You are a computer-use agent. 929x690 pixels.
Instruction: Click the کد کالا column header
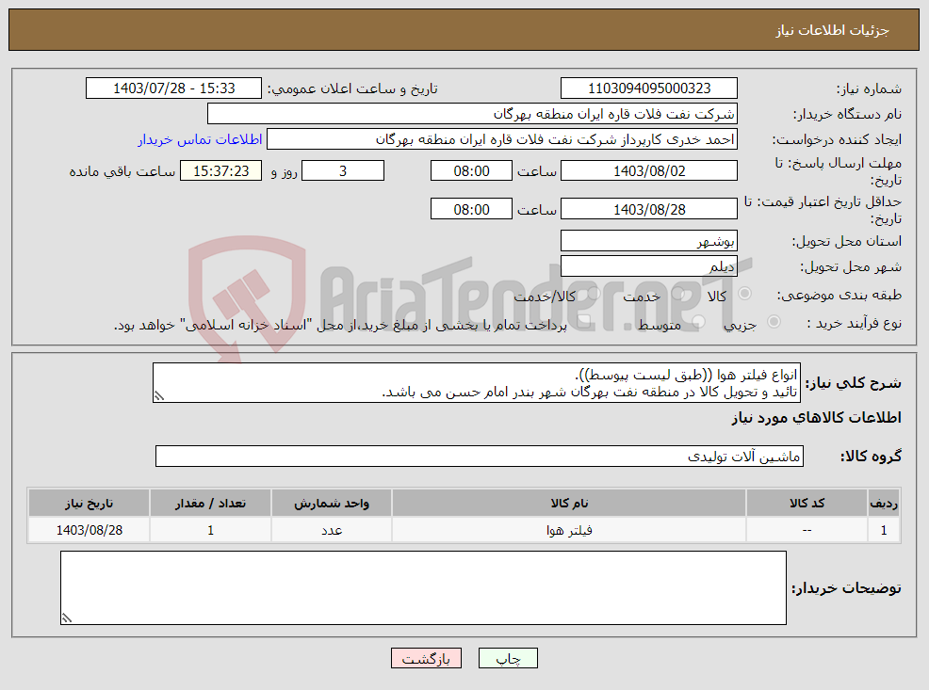coord(807,503)
